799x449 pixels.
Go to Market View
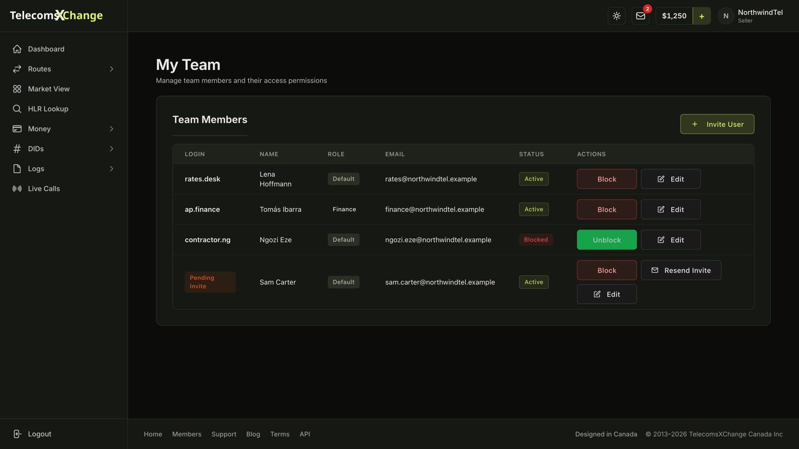[63, 89]
